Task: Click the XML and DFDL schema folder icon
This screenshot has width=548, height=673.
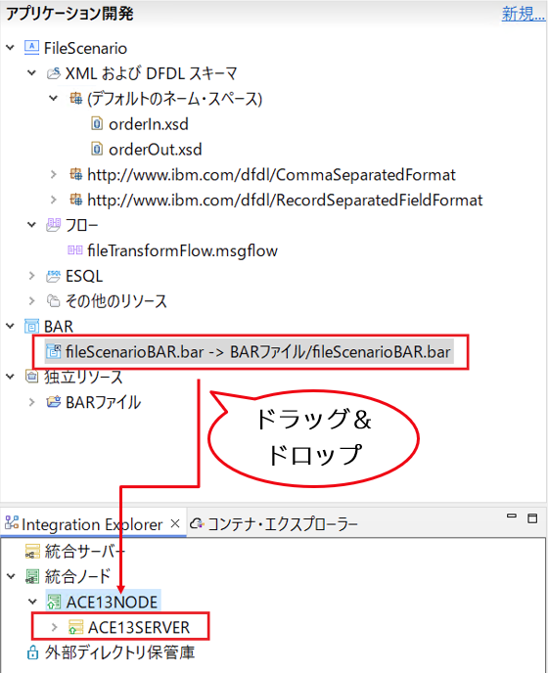Action: 53,73
